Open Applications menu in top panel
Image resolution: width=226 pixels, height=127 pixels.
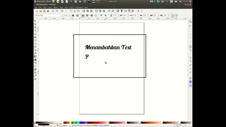pos(40,1)
